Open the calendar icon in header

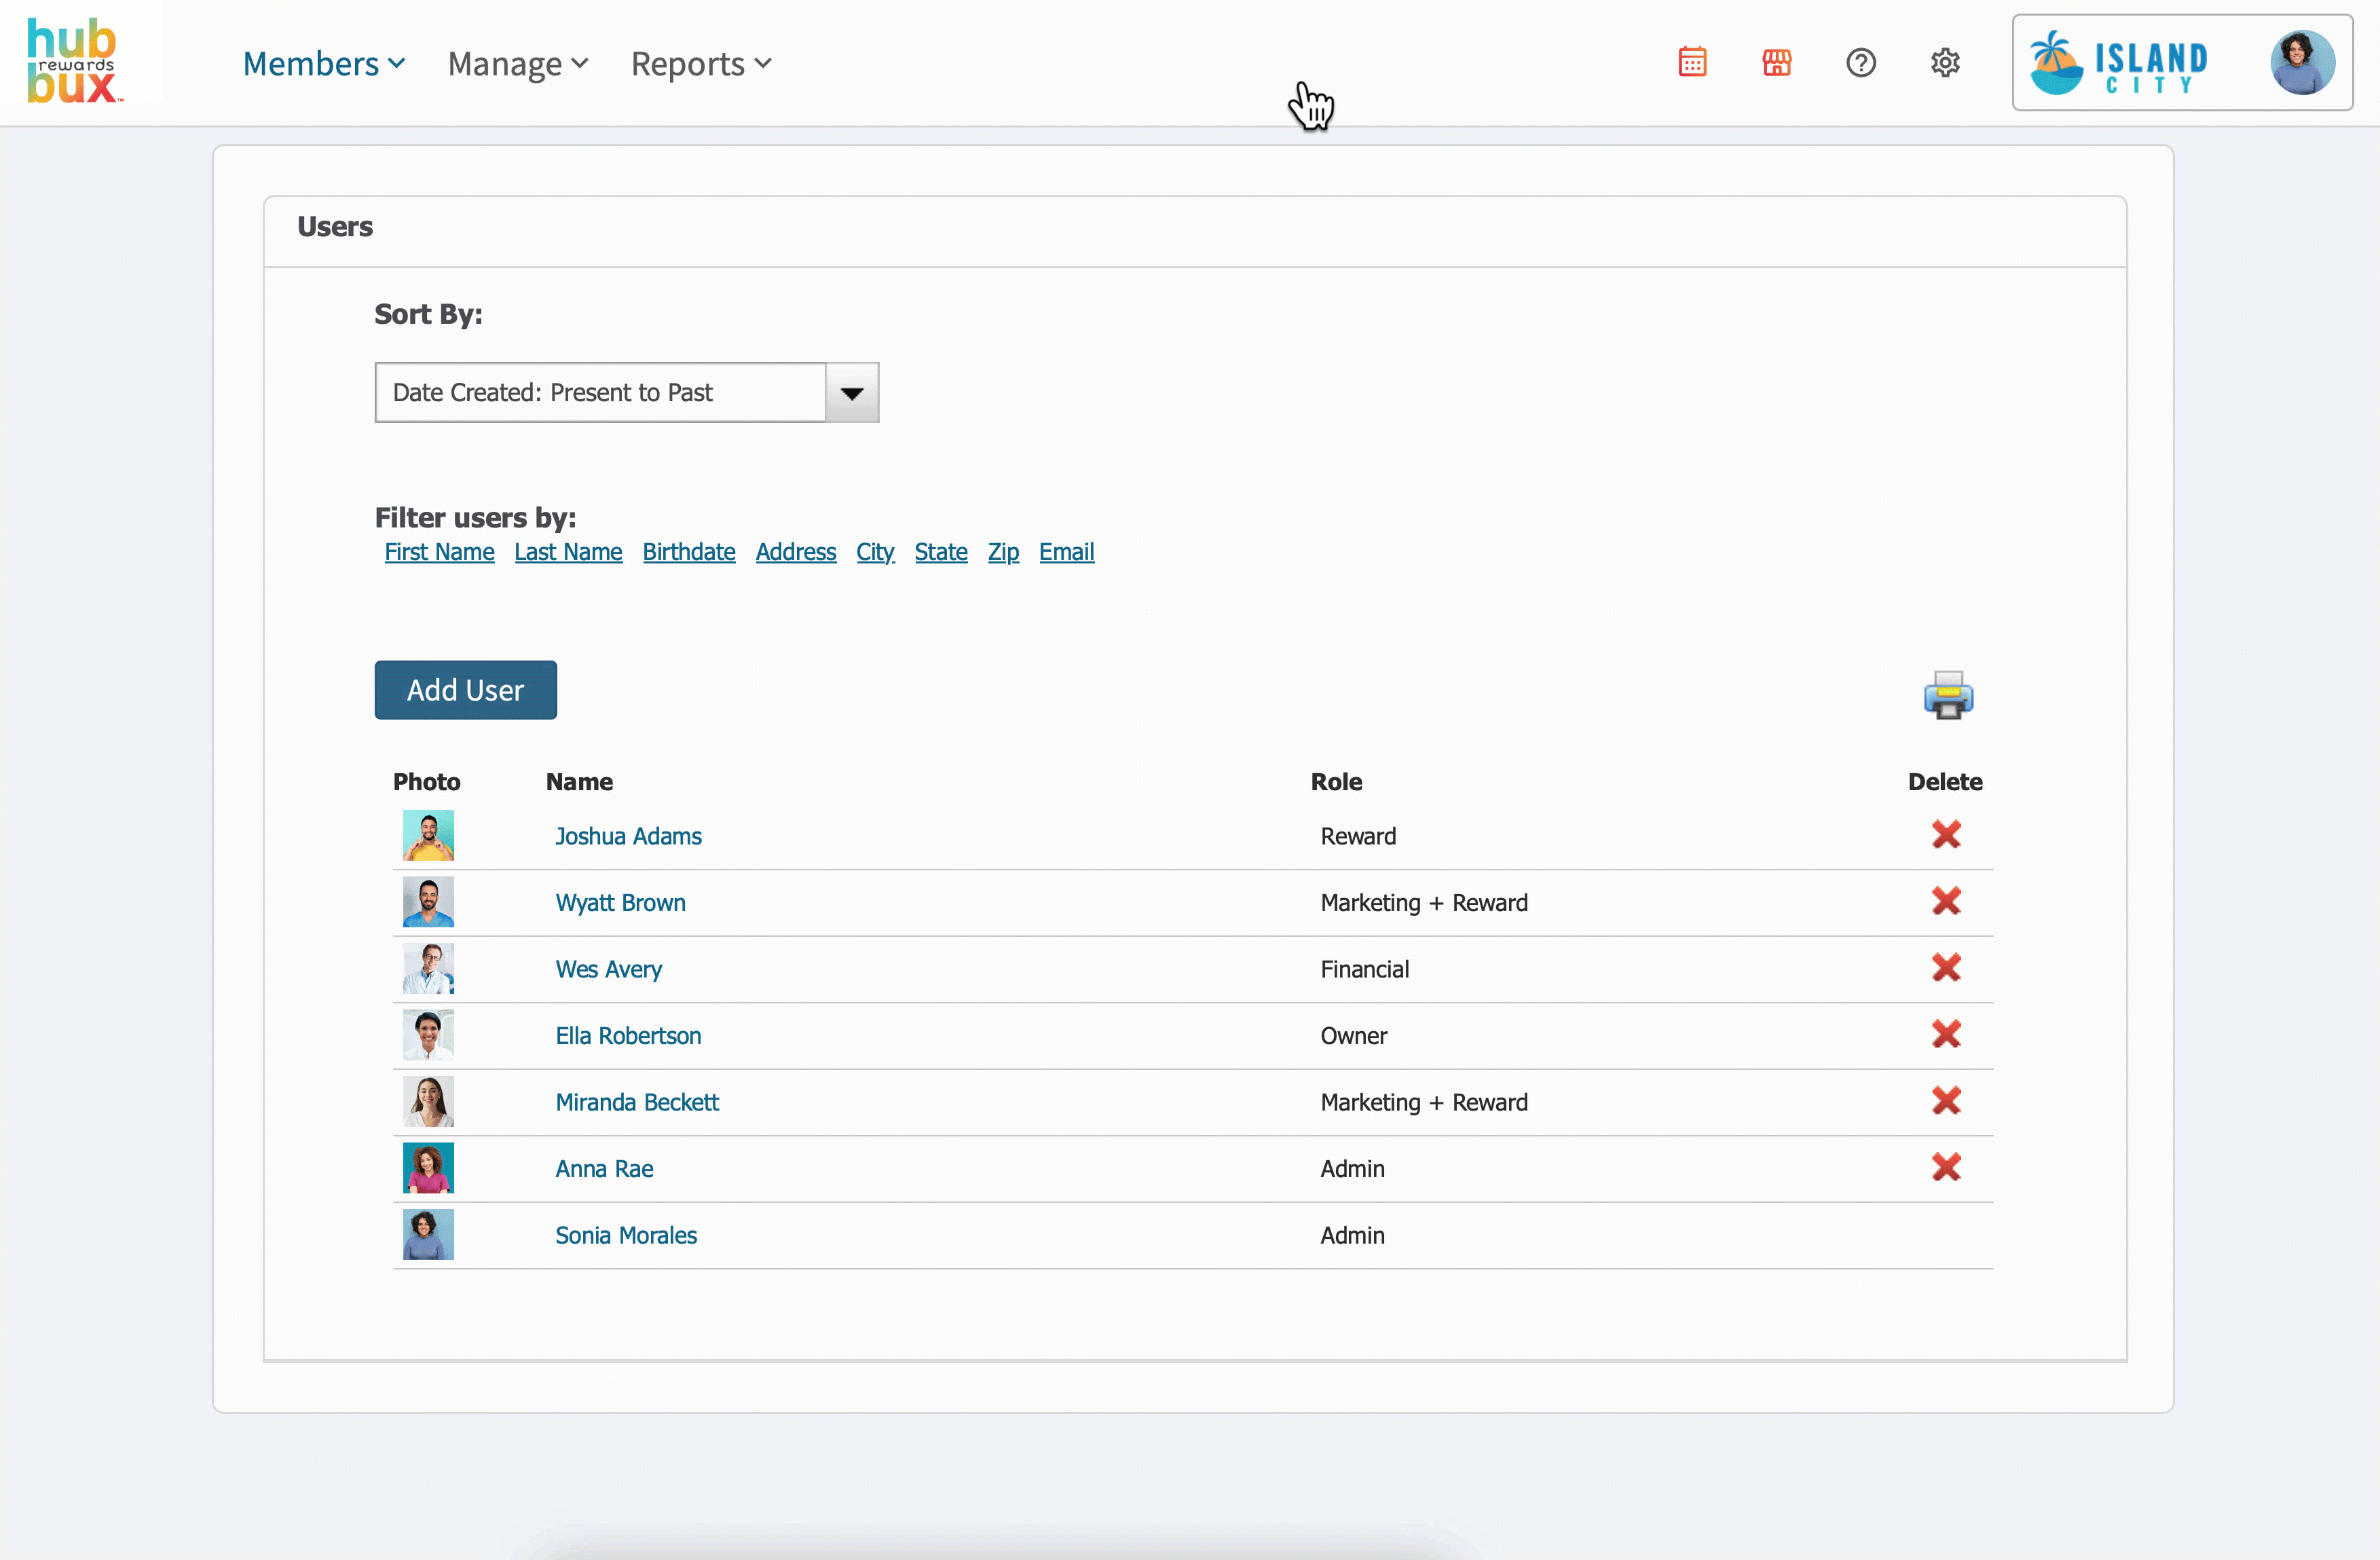(x=1692, y=63)
